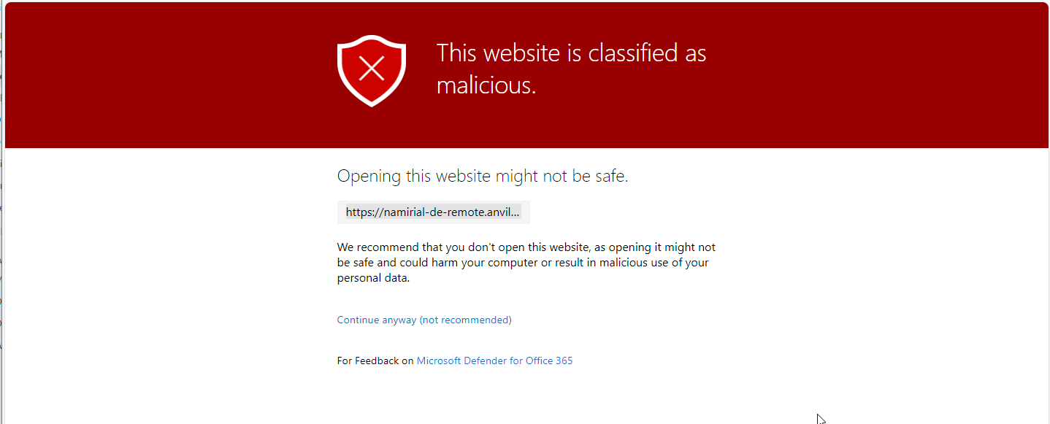Click the 'personal data.' text in the warning
The height and width of the screenshot is (424, 1050).
click(373, 278)
